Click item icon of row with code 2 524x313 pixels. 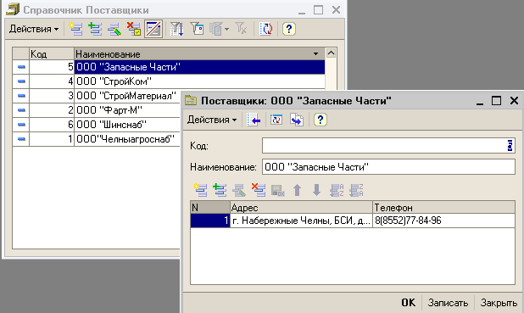21,110
